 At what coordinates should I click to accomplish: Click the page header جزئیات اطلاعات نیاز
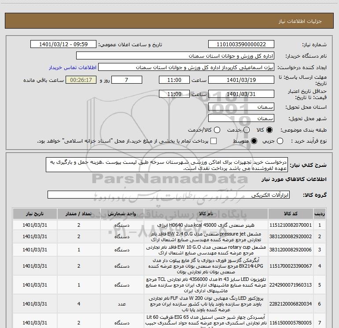click(x=300, y=21)
